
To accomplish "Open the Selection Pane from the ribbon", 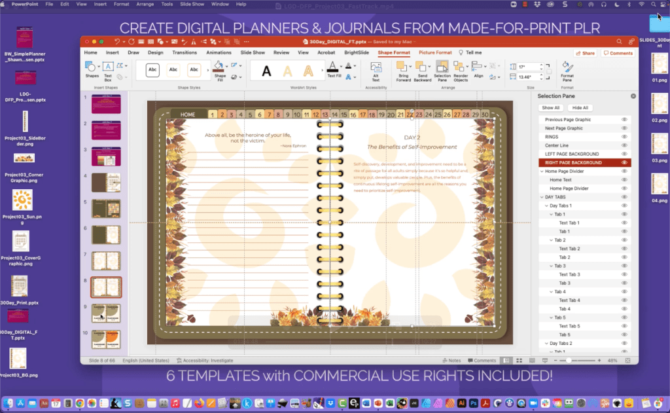I will 443,67.
